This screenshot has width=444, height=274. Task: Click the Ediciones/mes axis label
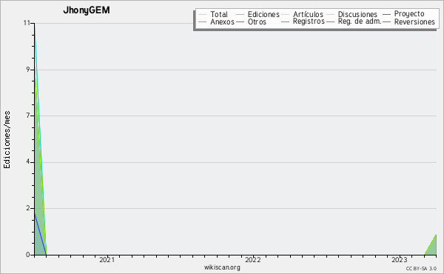tap(7, 140)
